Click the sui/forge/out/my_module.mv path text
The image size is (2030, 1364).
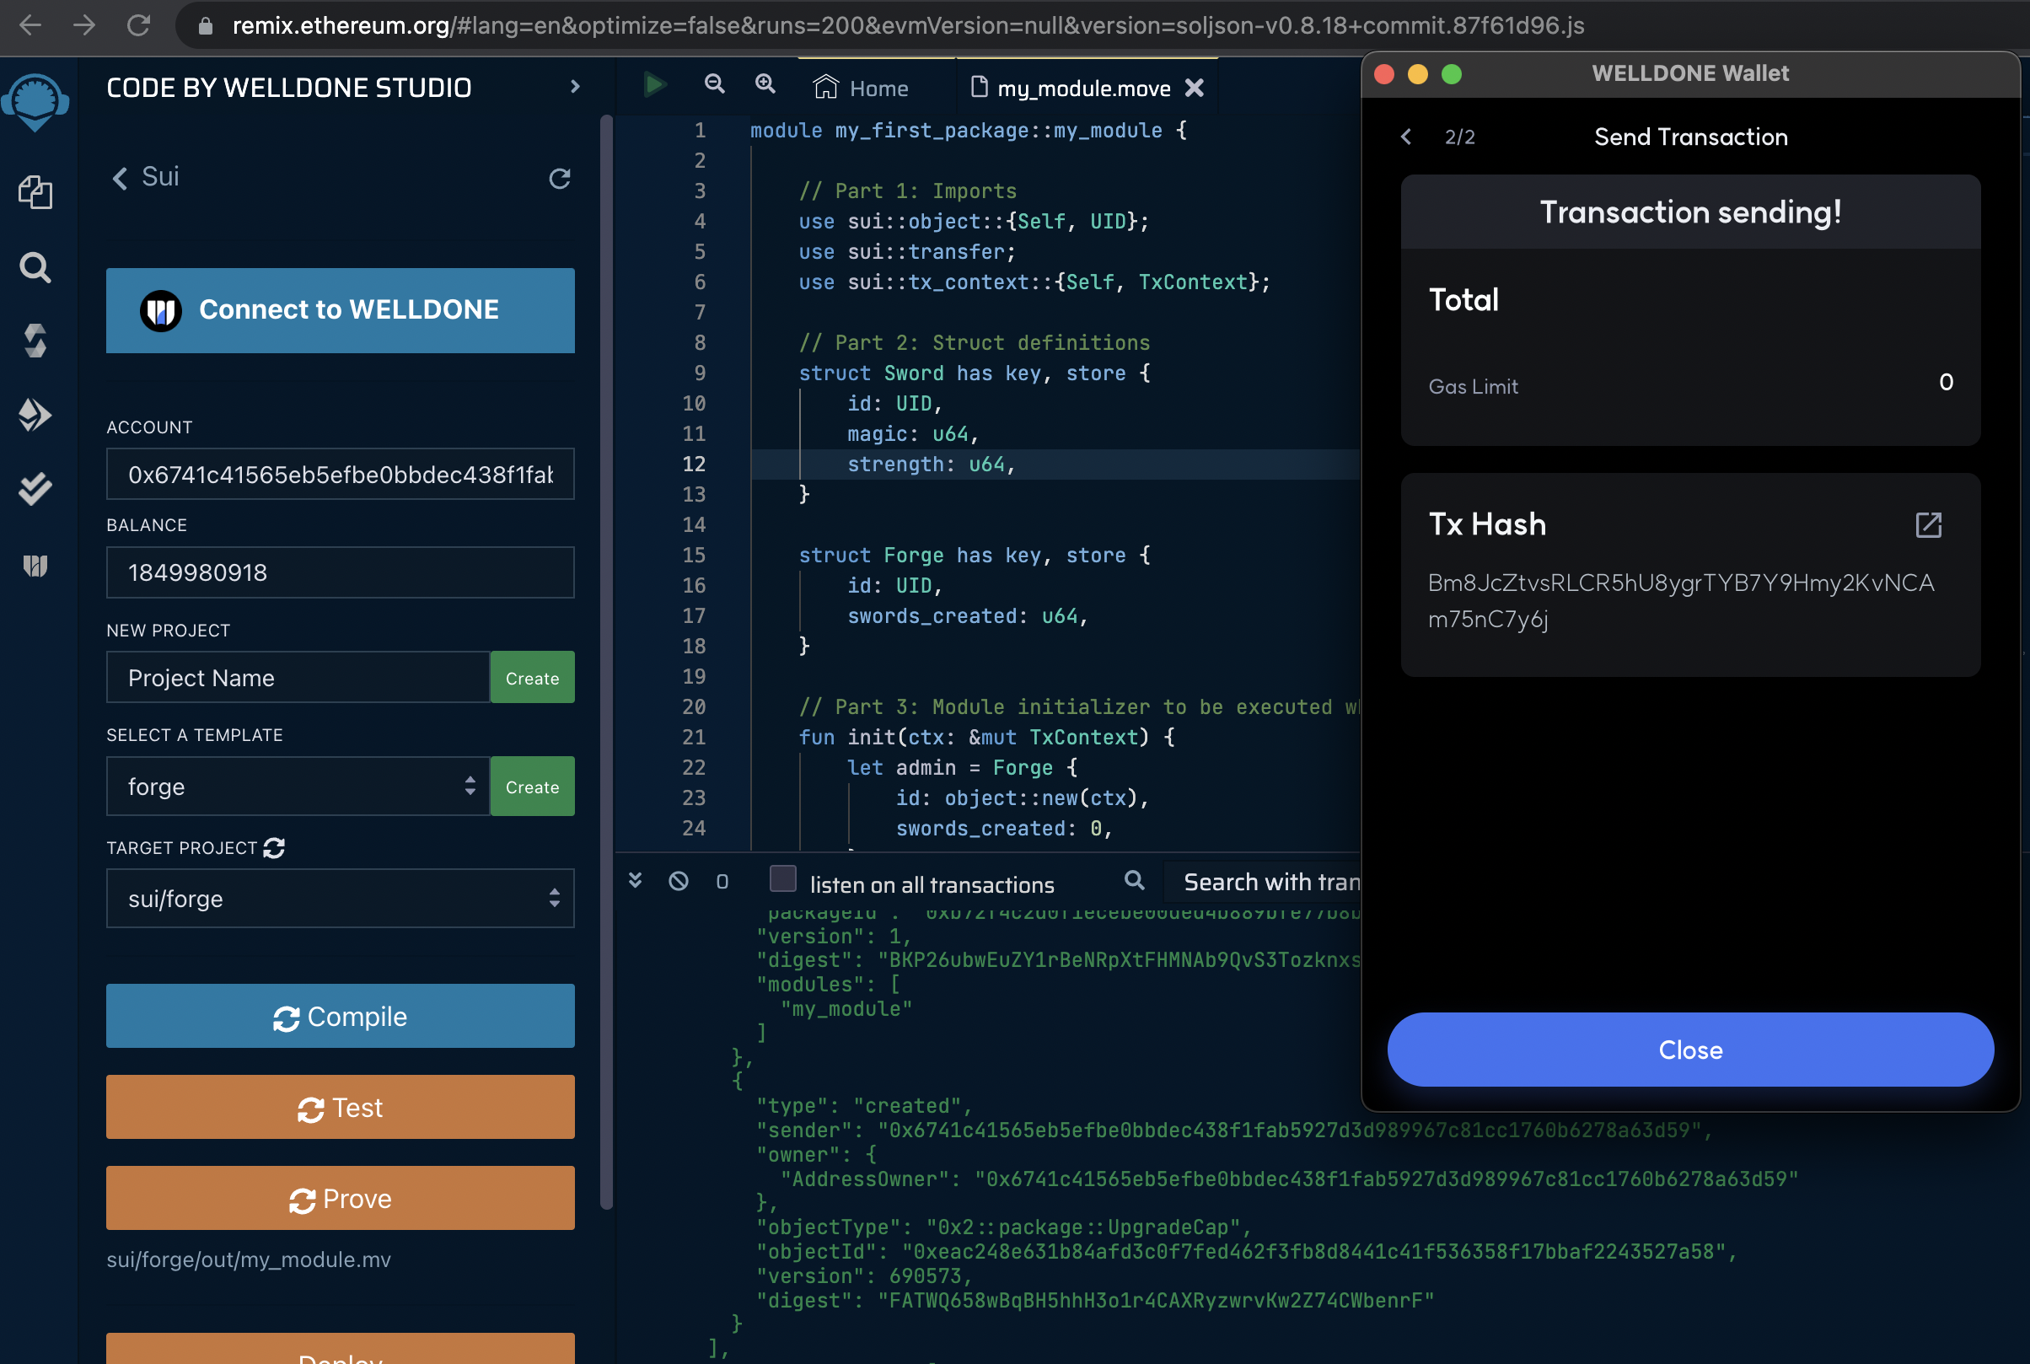click(x=249, y=1259)
